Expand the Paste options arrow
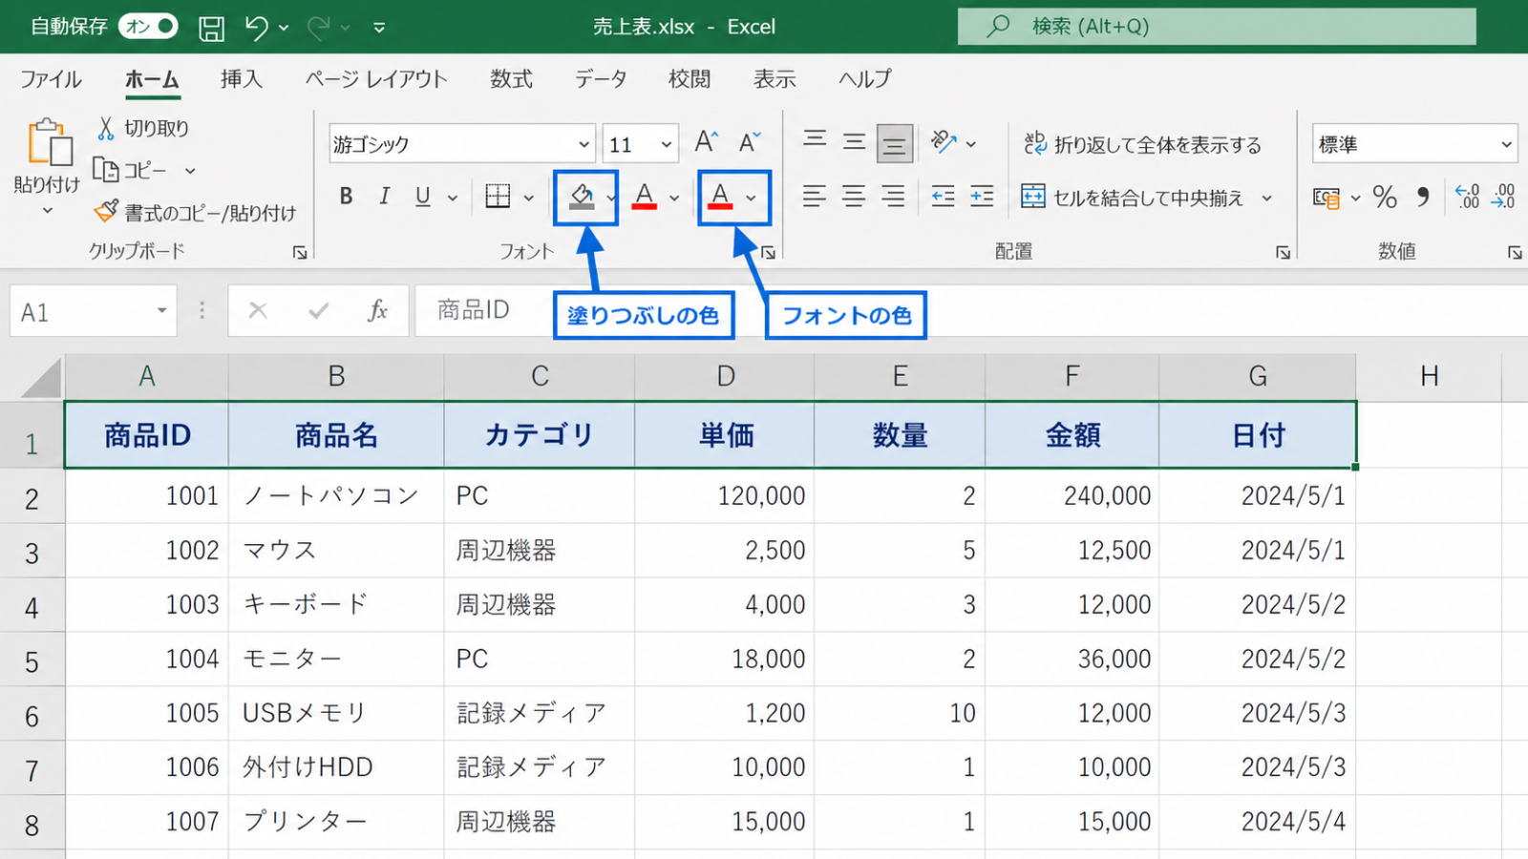This screenshot has width=1528, height=859. [47, 211]
